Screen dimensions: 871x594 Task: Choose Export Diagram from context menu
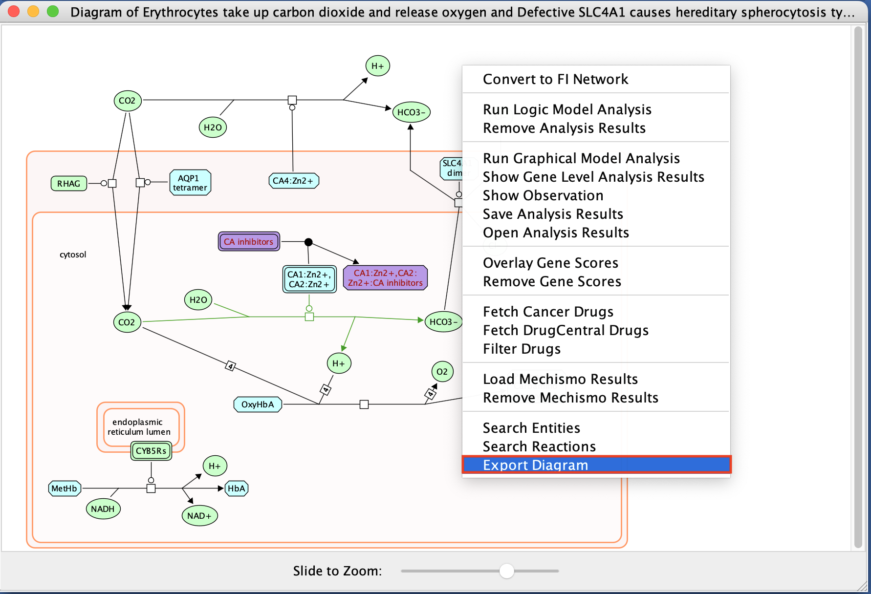pyautogui.click(x=535, y=465)
